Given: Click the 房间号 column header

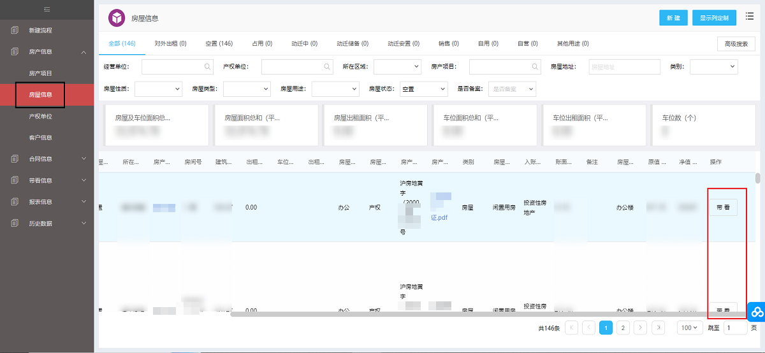Looking at the screenshot, I should 193,162.
